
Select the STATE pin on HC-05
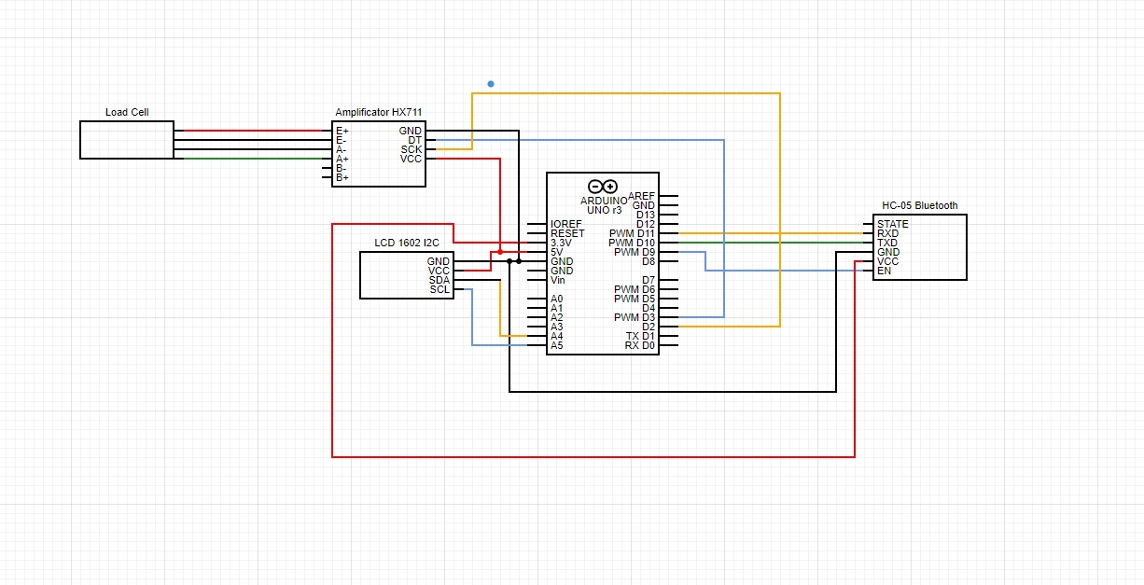[x=892, y=224]
